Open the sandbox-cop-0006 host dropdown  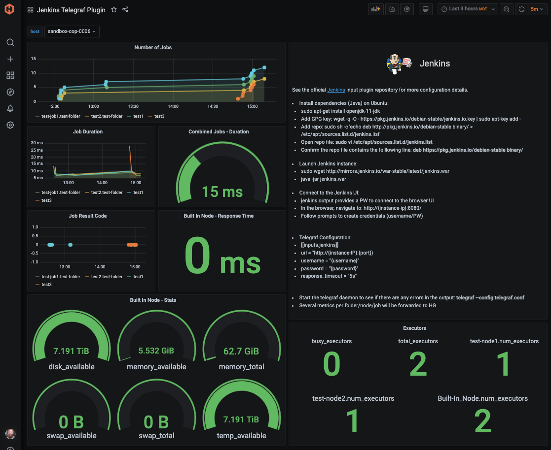coord(72,31)
